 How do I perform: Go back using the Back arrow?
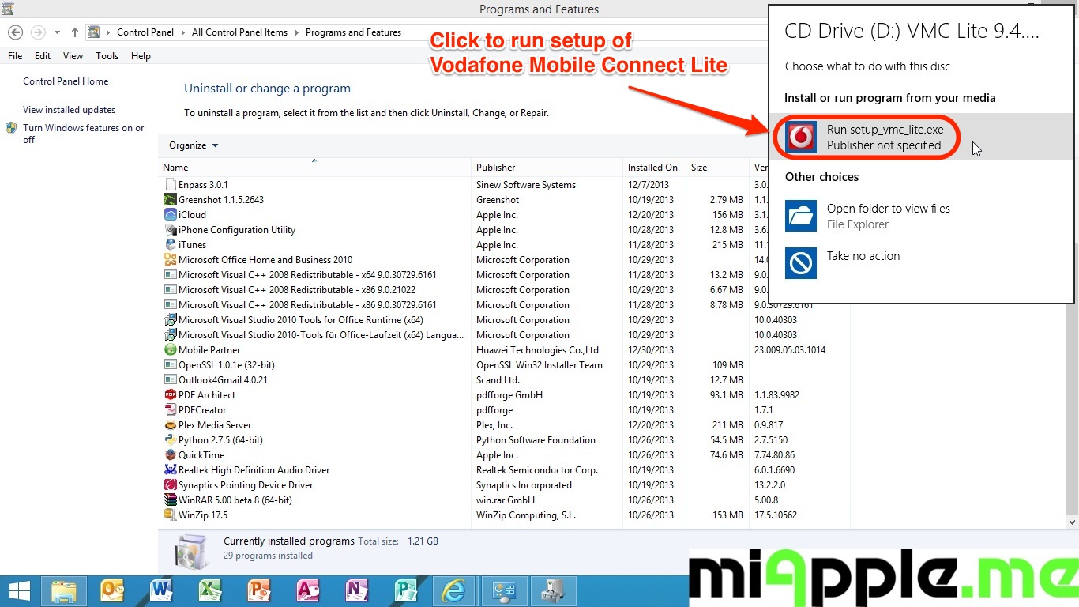(15, 32)
